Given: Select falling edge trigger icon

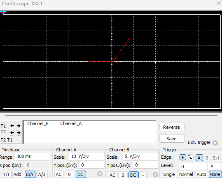Looking at the screenshot, I should [190, 157].
